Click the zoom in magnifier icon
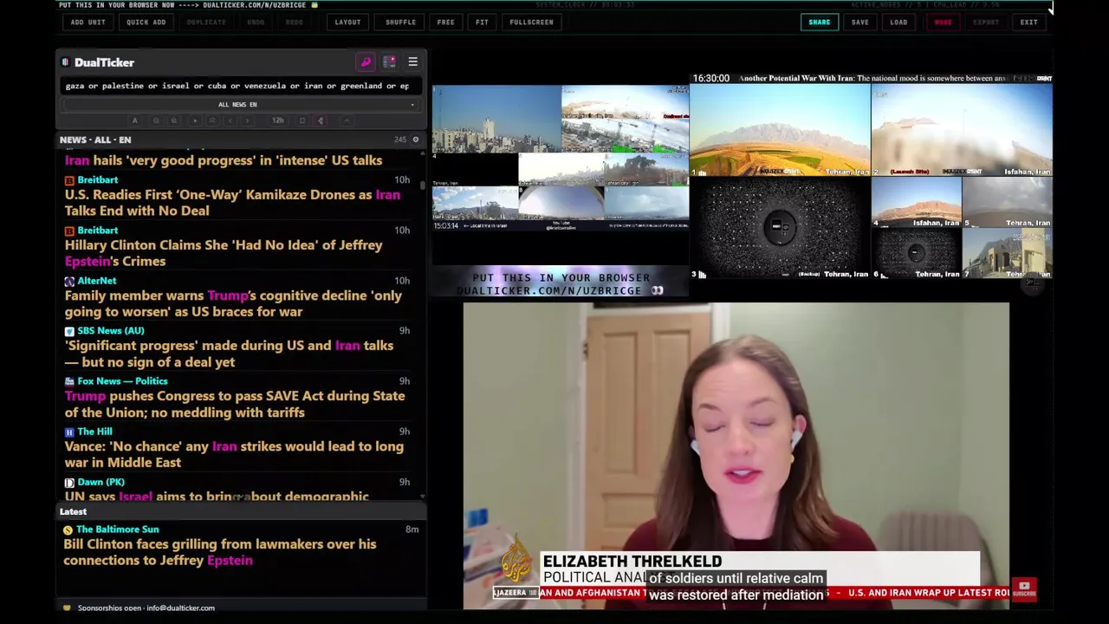The height and width of the screenshot is (624, 1109). coord(174,120)
